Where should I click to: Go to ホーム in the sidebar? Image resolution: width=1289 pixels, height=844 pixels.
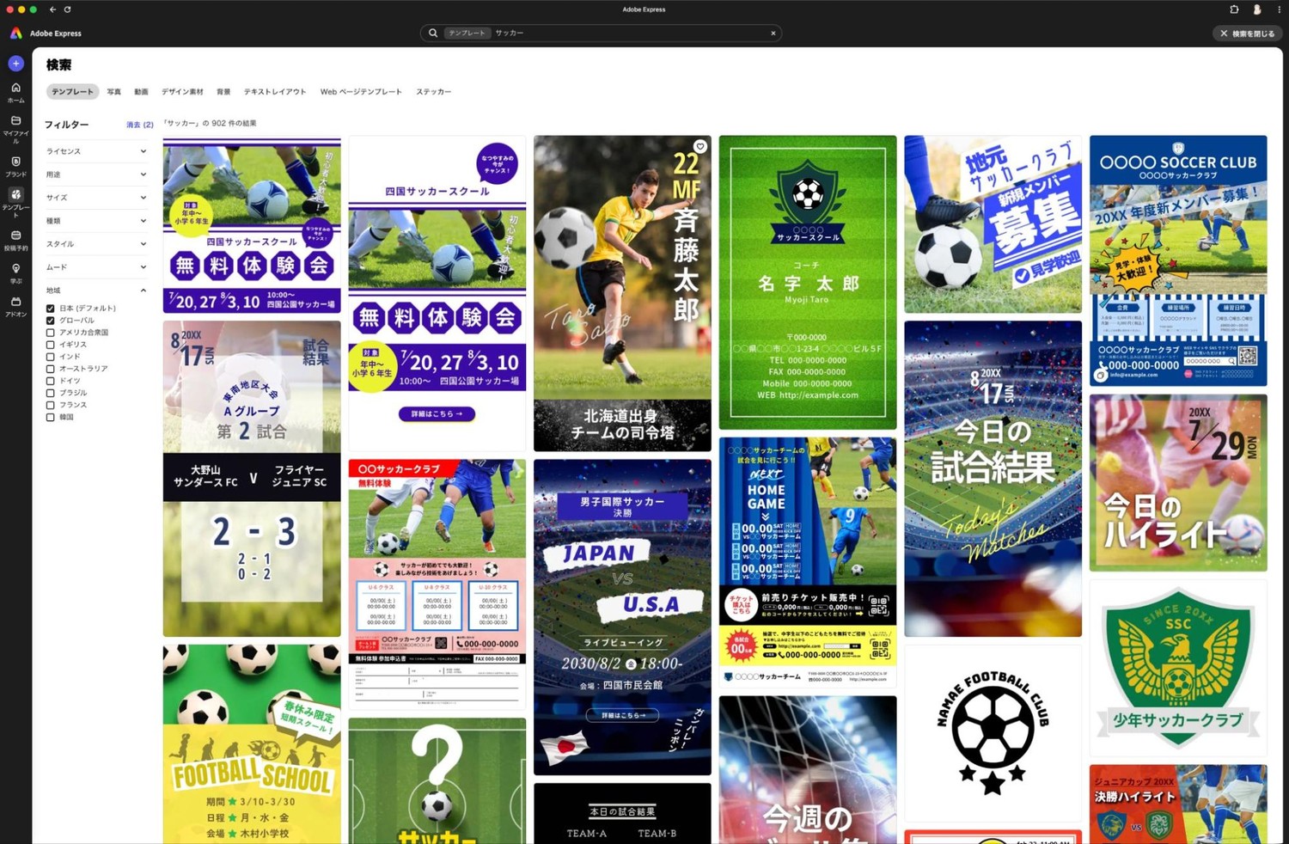(15, 92)
